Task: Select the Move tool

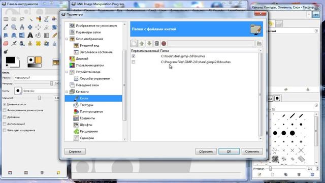Action: click(x=30, y=27)
